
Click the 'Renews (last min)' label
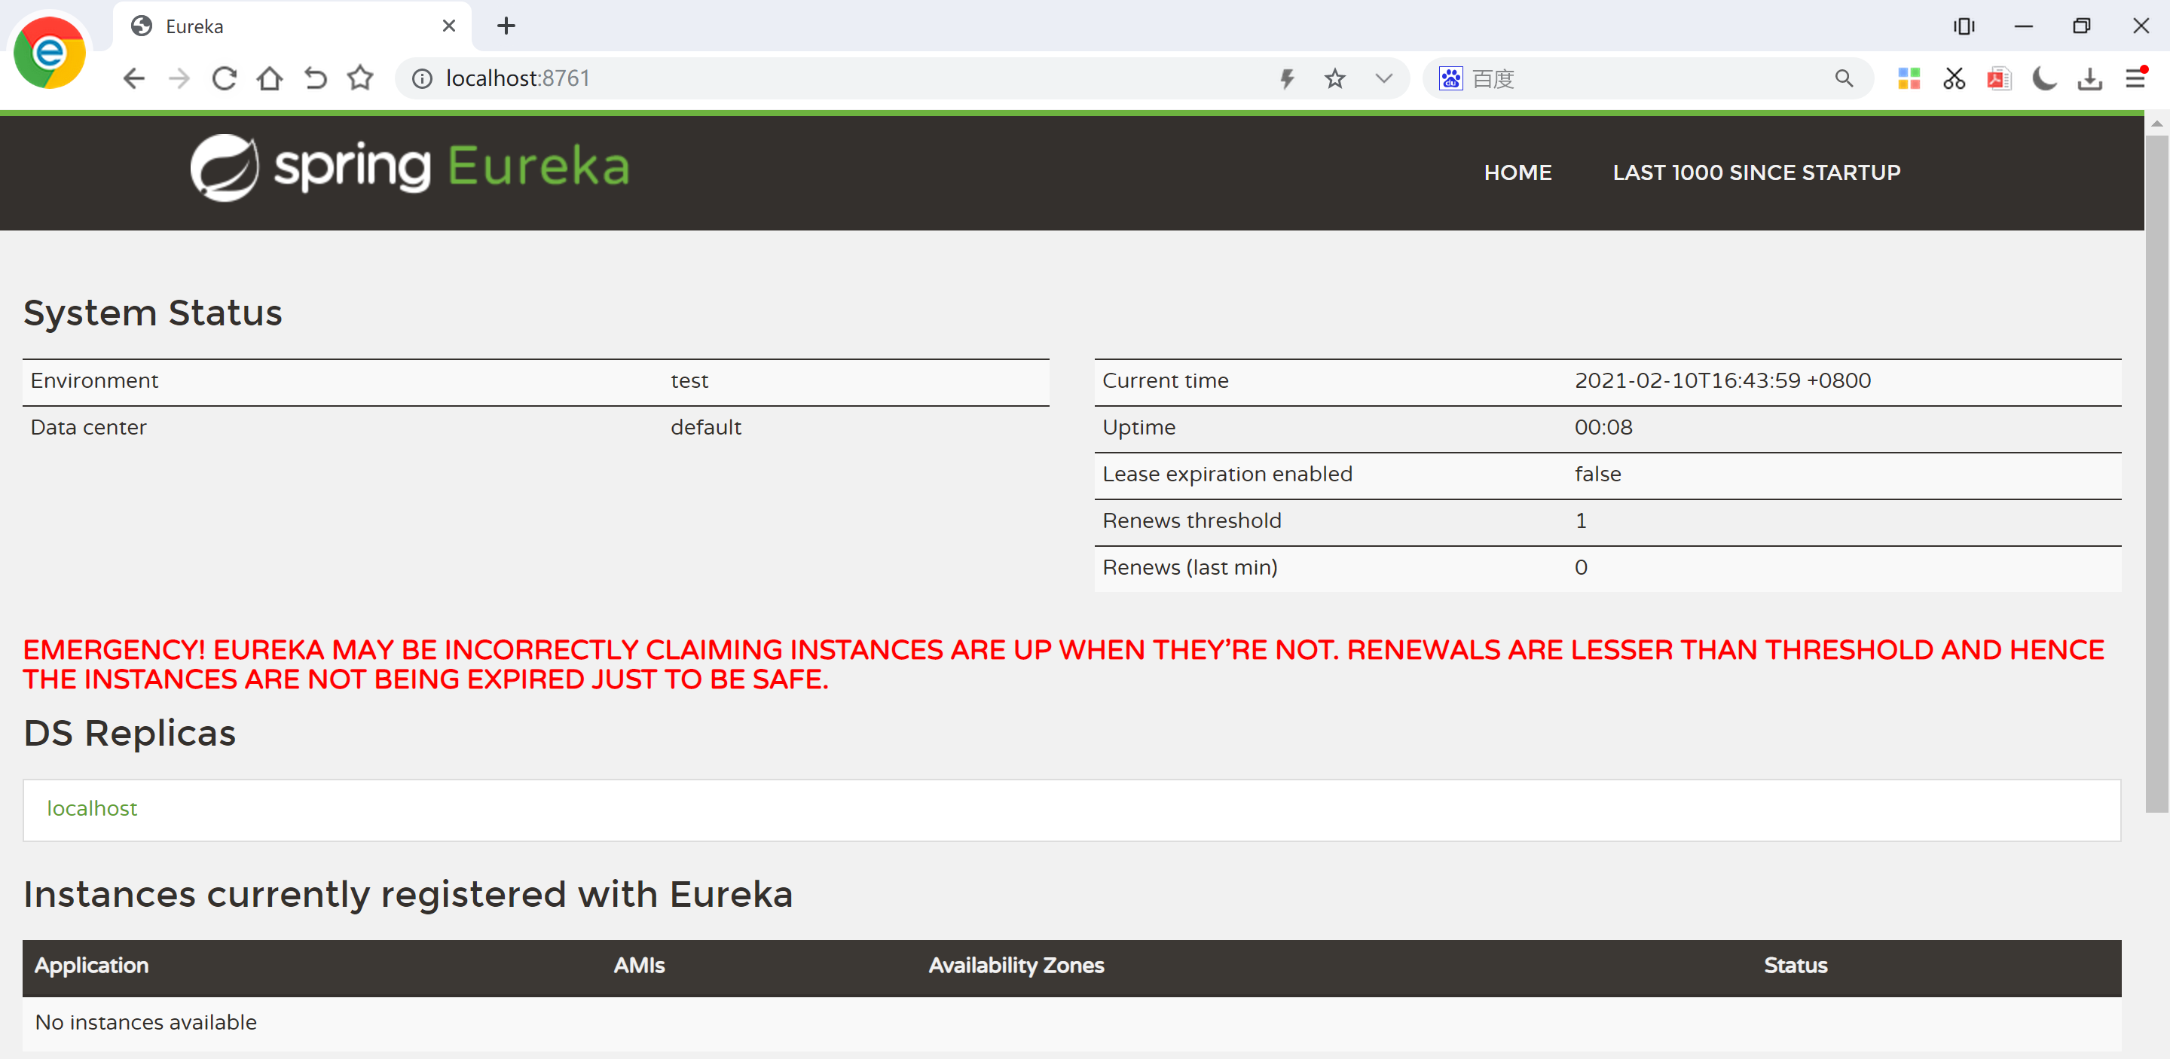(1190, 567)
